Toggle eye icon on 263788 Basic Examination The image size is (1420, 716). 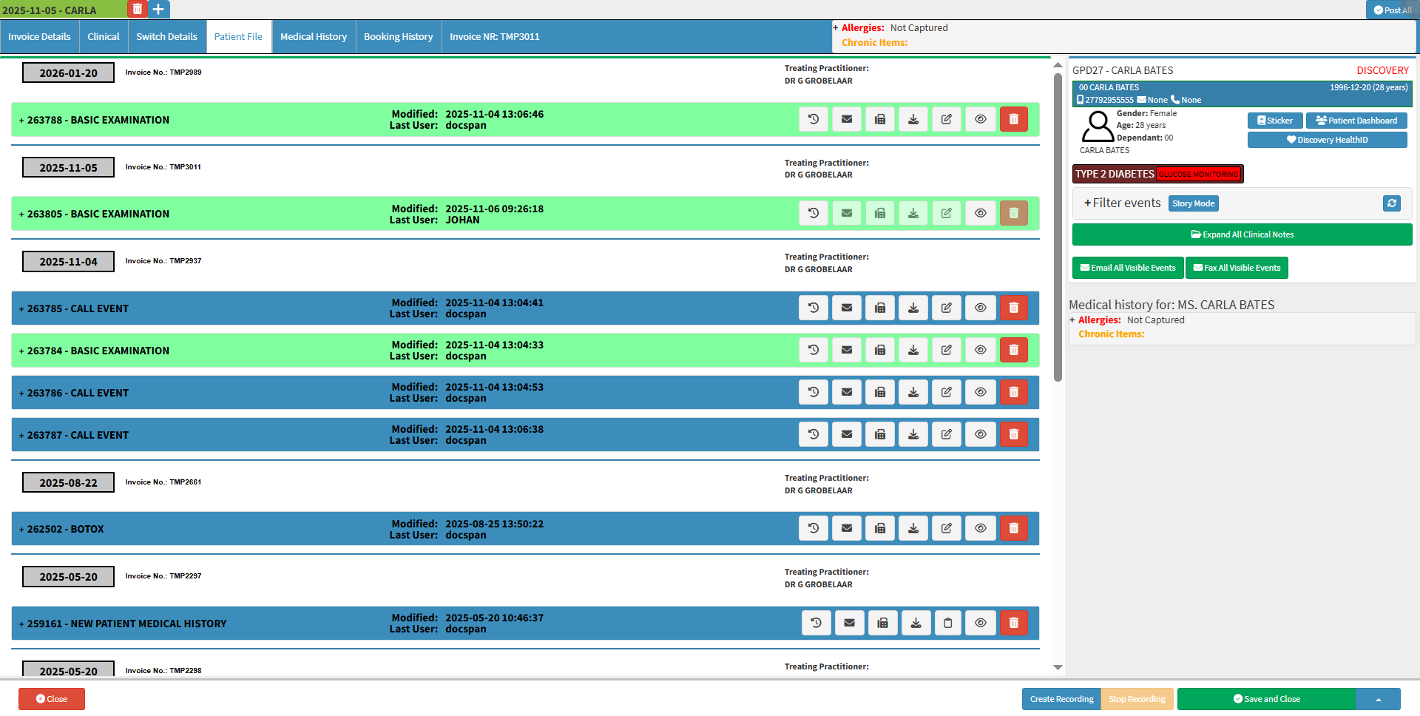980,119
